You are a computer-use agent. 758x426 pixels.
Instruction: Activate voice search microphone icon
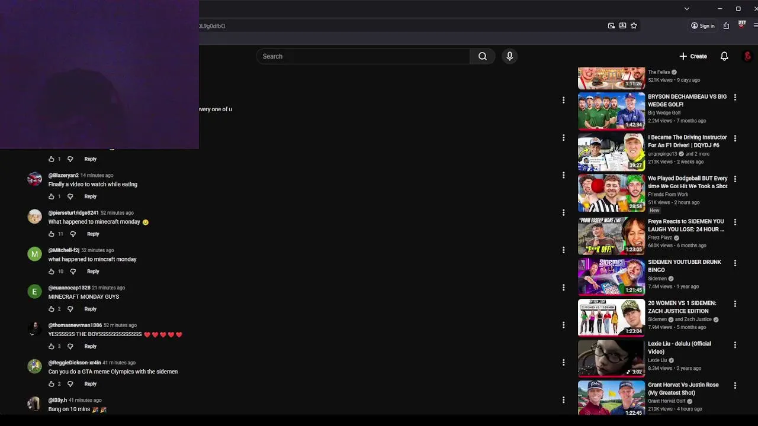click(x=509, y=56)
